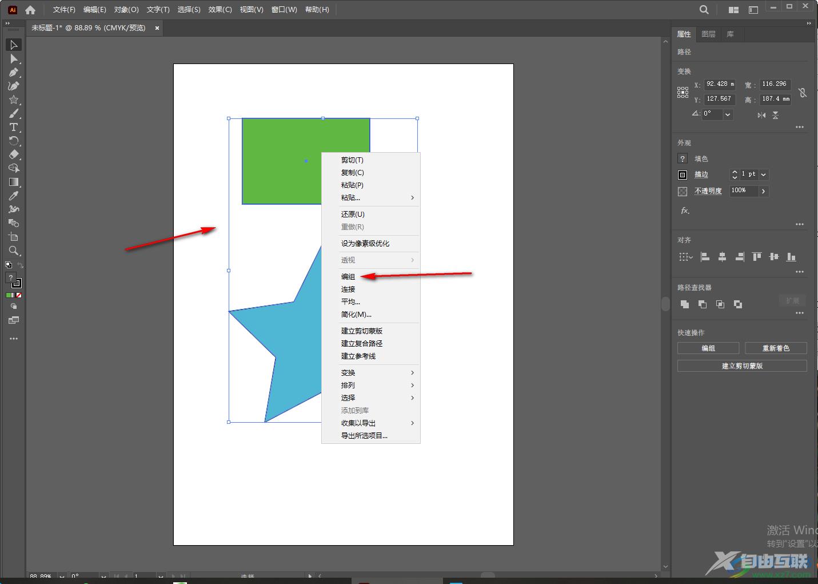Viewport: 818px width, 584px height.
Task: Open the 对象(O) menu
Action: (126, 10)
